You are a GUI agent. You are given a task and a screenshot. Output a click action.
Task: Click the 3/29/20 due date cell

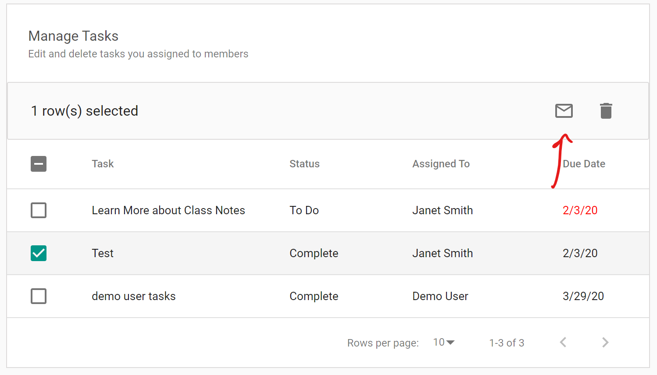click(583, 296)
